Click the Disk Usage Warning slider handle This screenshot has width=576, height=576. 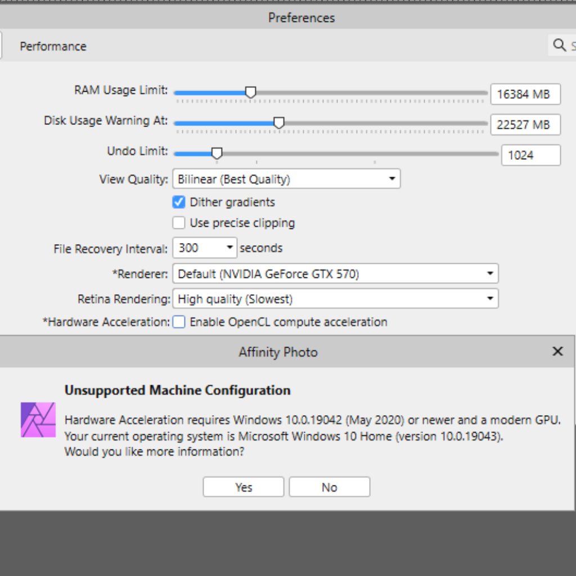click(x=279, y=123)
